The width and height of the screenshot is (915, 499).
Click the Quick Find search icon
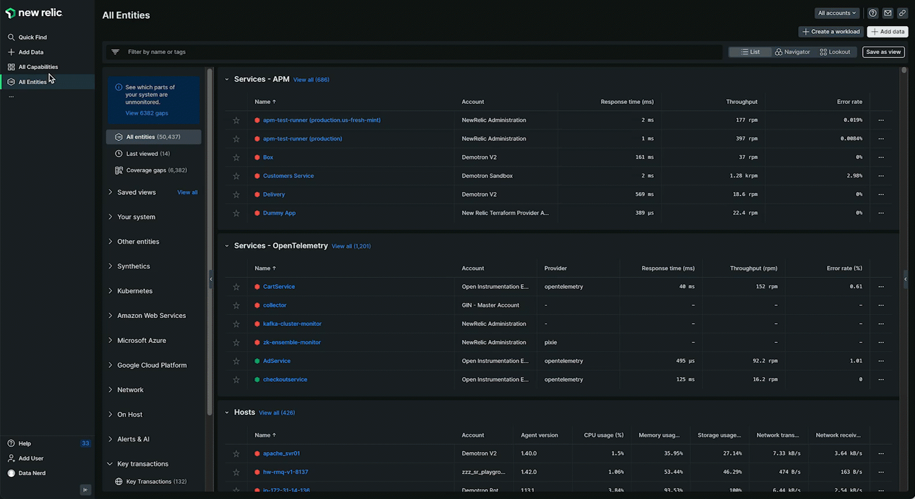[11, 37]
